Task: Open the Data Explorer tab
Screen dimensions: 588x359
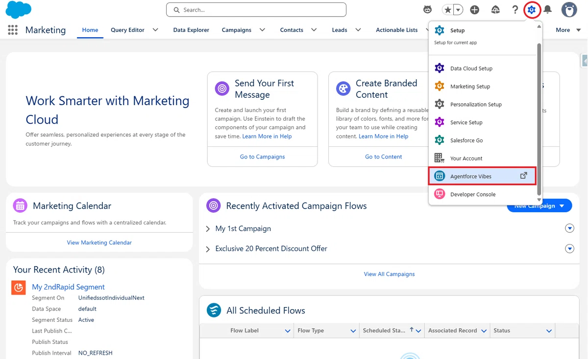Action: [x=191, y=30]
